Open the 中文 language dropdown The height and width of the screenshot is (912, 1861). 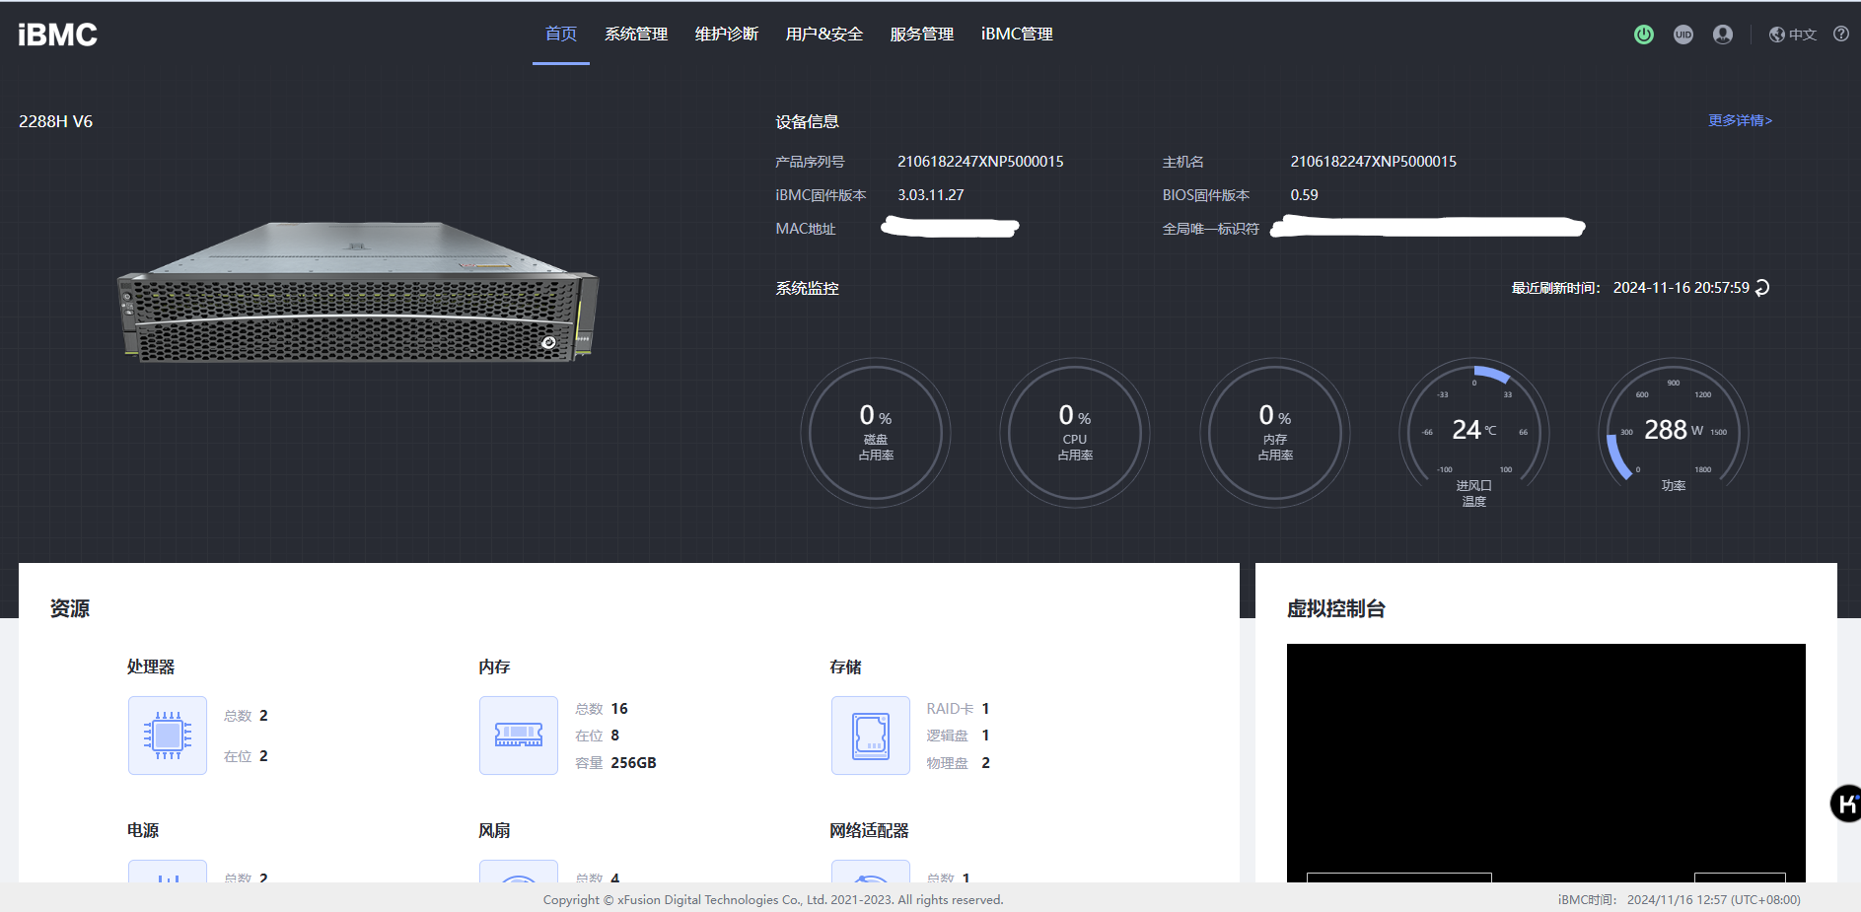(x=1792, y=35)
